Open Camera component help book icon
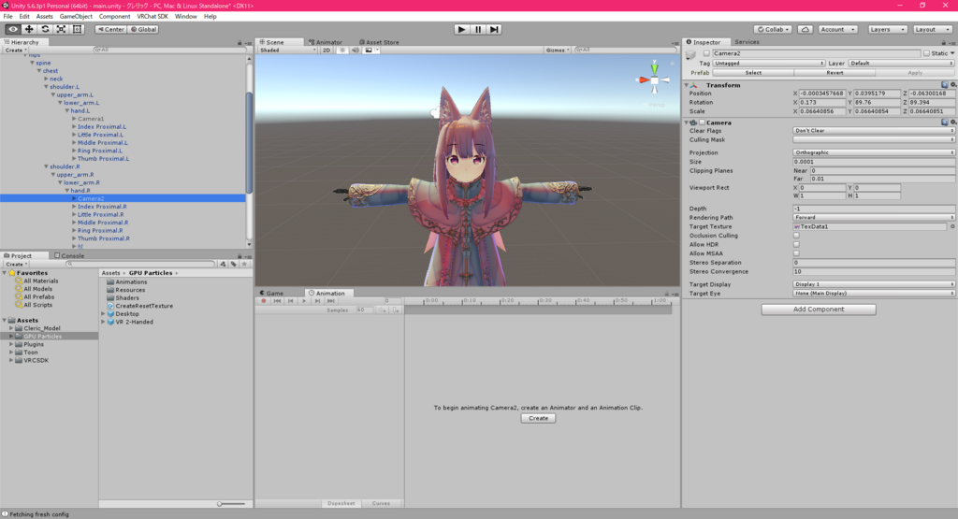Viewport: 958px width, 519px height. tap(945, 123)
